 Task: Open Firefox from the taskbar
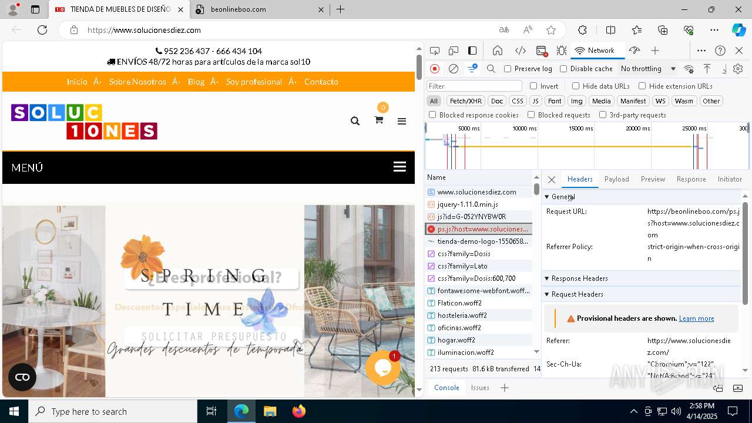[x=298, y=411]
